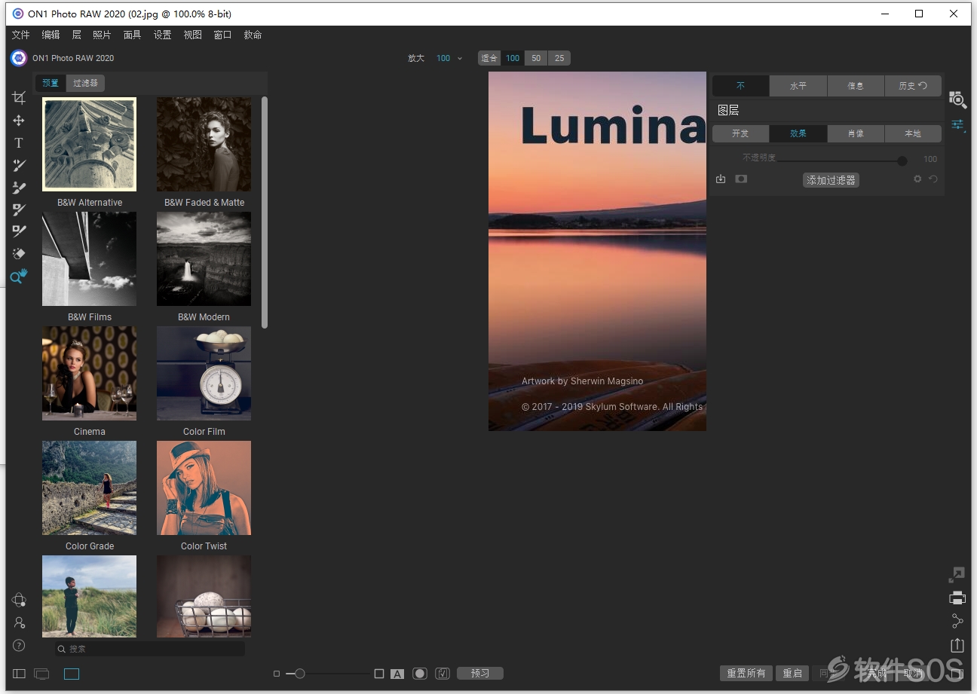Image resolution: width=977 pixels, height=694 pixels.
Task: Switch to the 过滤器 filters tab
Action: tap(85, 83)
